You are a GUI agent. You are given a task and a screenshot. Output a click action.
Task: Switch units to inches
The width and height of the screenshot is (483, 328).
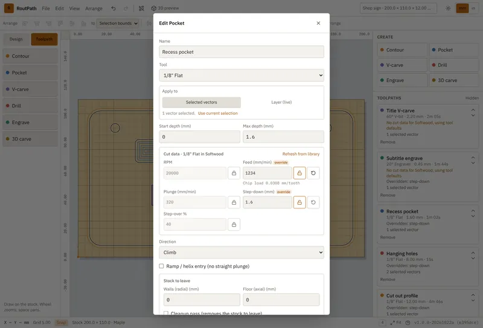(473, 8)
